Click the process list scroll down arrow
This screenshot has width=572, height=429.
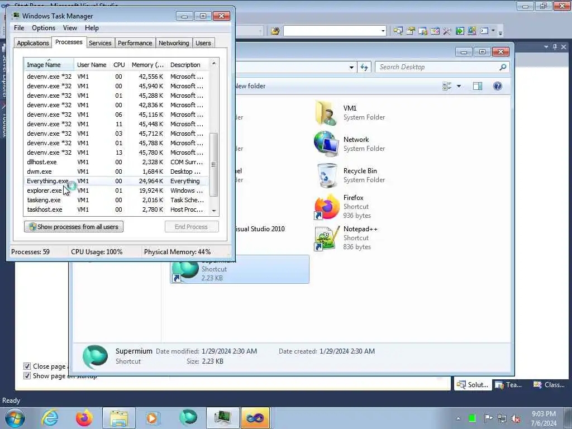pyautogui.click(x=214, y=211)
